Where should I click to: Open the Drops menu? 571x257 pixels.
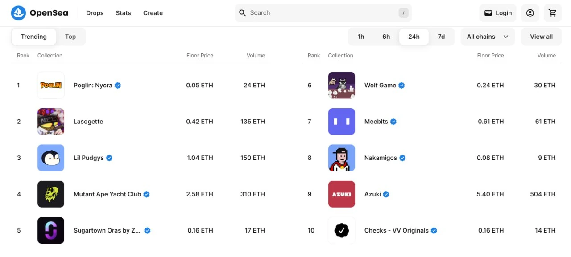[95, 13]
